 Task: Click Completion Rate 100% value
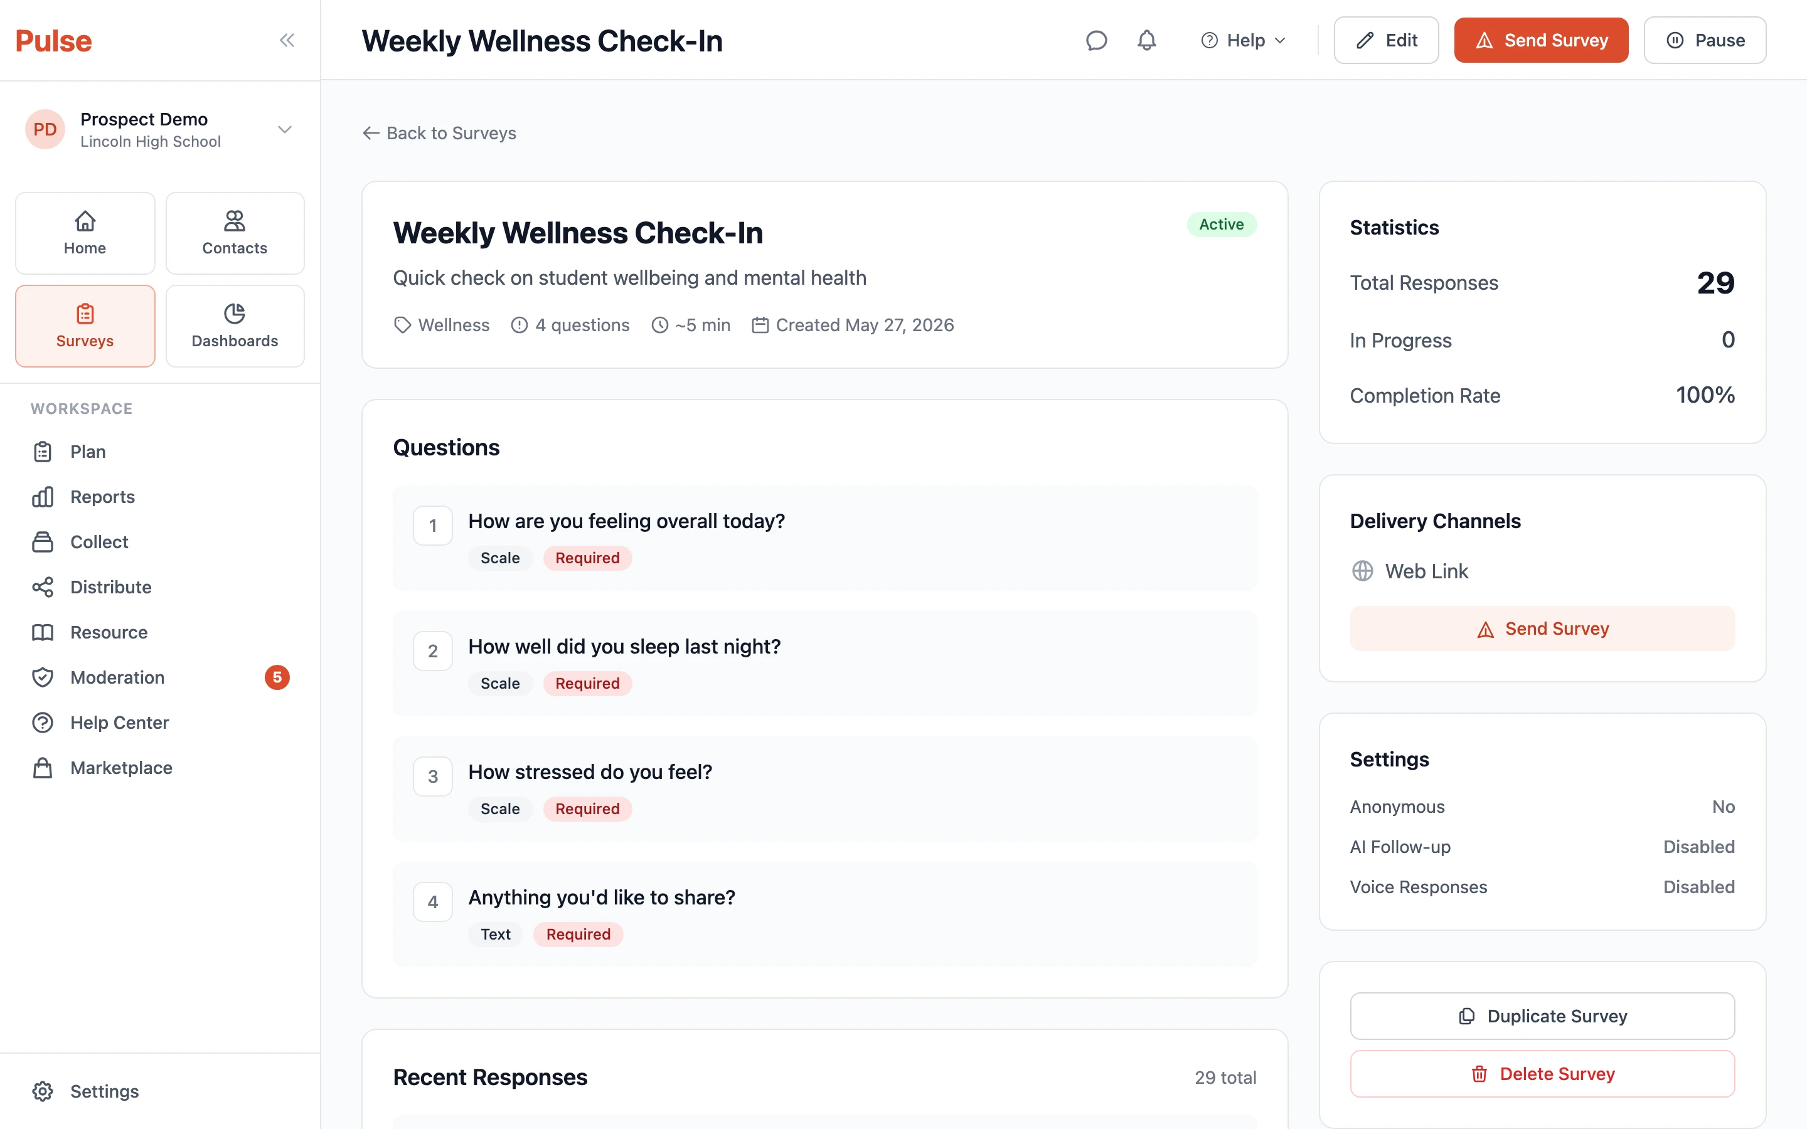(1705, 395)
